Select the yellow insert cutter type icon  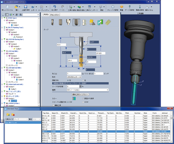92,22
